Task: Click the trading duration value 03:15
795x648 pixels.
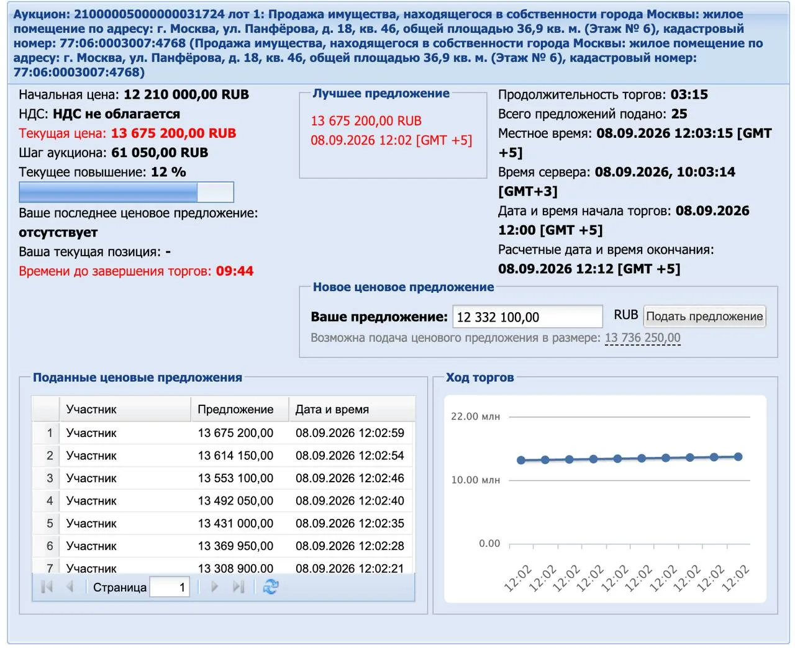Action: [689, 94]
